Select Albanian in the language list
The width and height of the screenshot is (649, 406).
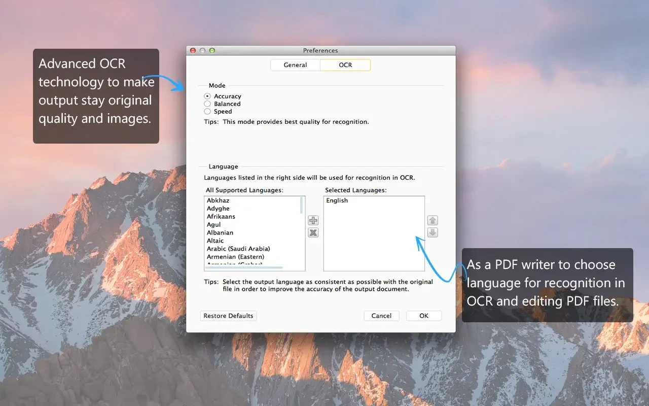point(220,233)
